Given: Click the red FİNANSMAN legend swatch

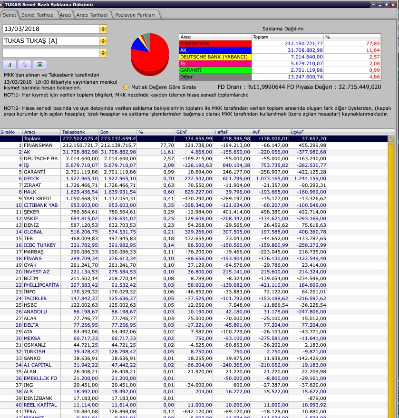Looking at the screenshot, I should pos(215,43).
